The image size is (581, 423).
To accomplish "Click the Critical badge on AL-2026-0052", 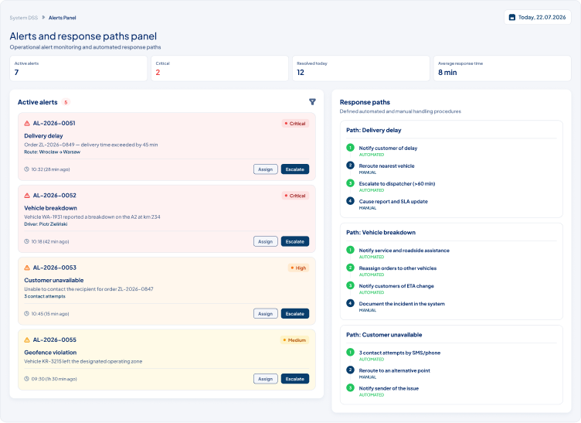I will [x=295, y=196].
